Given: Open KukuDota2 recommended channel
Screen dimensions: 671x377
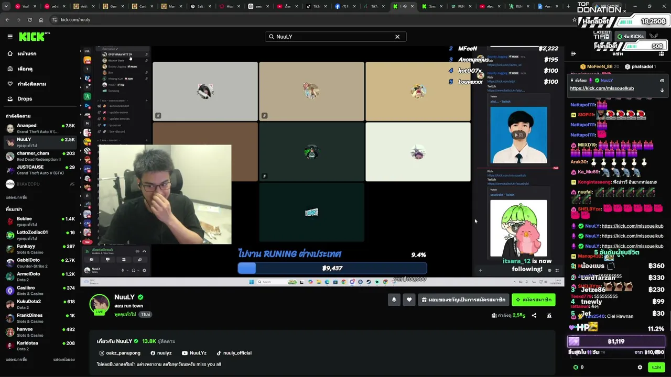Looking at the screenshot, I should click(x=40, y=305).
